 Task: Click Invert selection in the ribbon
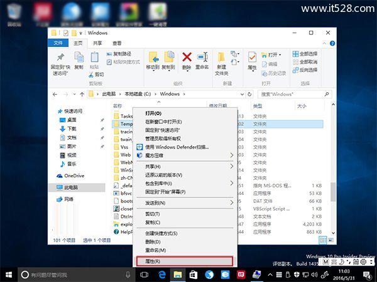tap(305, 70)
